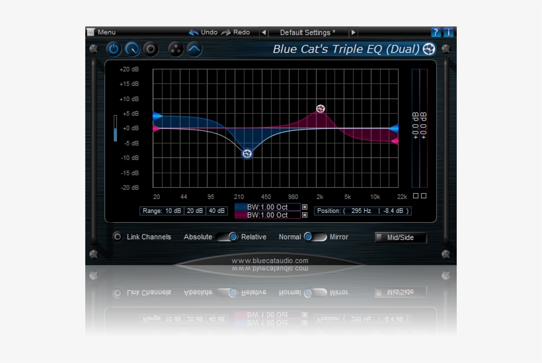Toggle the right checkbox under gain meters
The width and height of the screenshot is (542, 363).
[x=424, y=196]
